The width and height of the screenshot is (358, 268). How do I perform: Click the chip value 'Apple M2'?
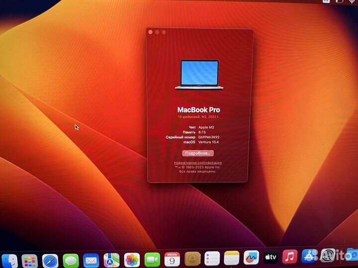pos(206,128)
